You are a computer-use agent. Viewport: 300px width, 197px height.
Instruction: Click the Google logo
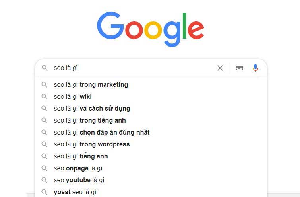coord(150,29)
